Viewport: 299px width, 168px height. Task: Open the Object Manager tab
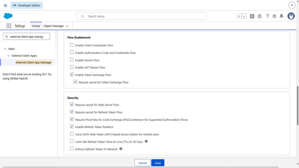(x=54, y=26)
